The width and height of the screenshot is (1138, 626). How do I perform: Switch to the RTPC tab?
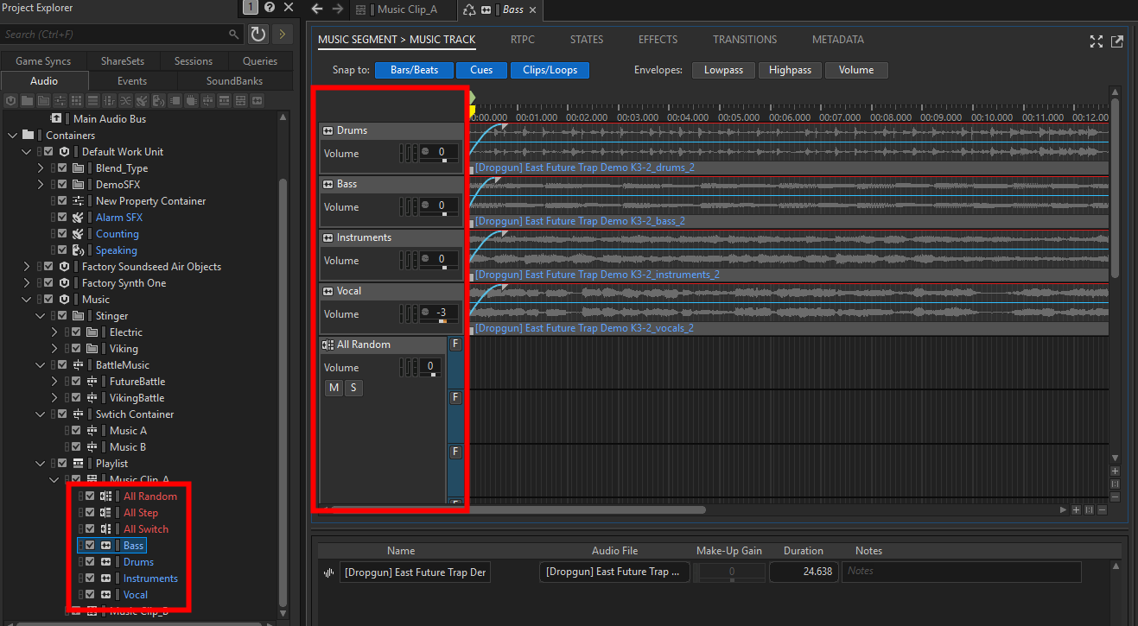pos(523,40)
